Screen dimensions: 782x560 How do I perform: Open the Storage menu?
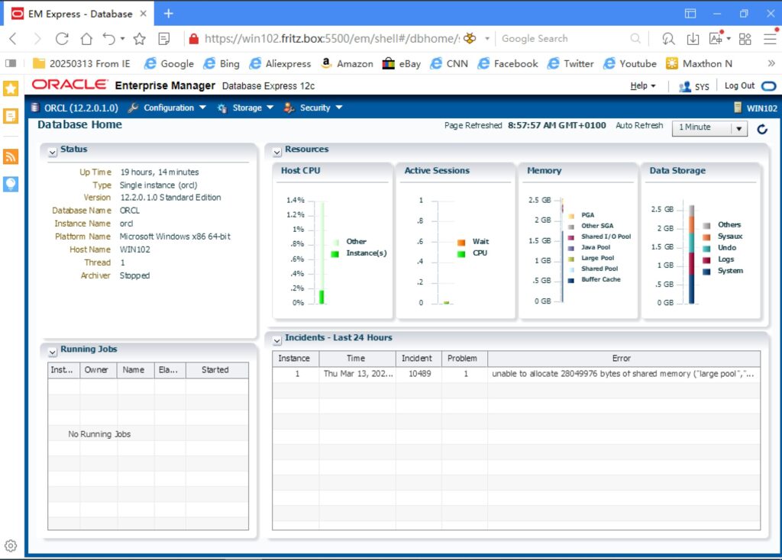pyautogui.click(x=245, y=108)
